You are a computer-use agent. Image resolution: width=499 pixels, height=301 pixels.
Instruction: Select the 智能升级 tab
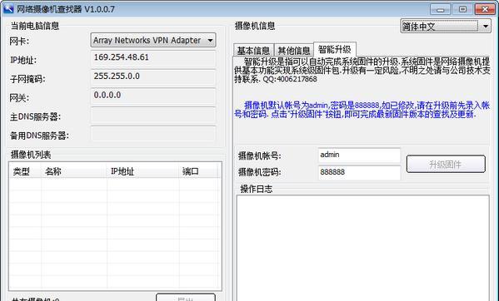coord(334,49)
